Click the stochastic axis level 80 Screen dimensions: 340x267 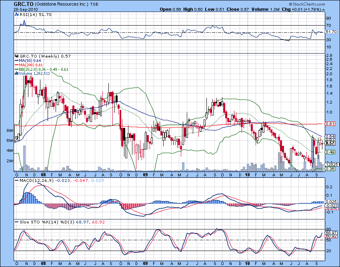click(329, 229)
